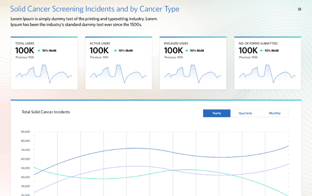Click the '10% MoM' label in Engaged Users
The width and height of the screenshot is (312, 196).
pos(197,51)
